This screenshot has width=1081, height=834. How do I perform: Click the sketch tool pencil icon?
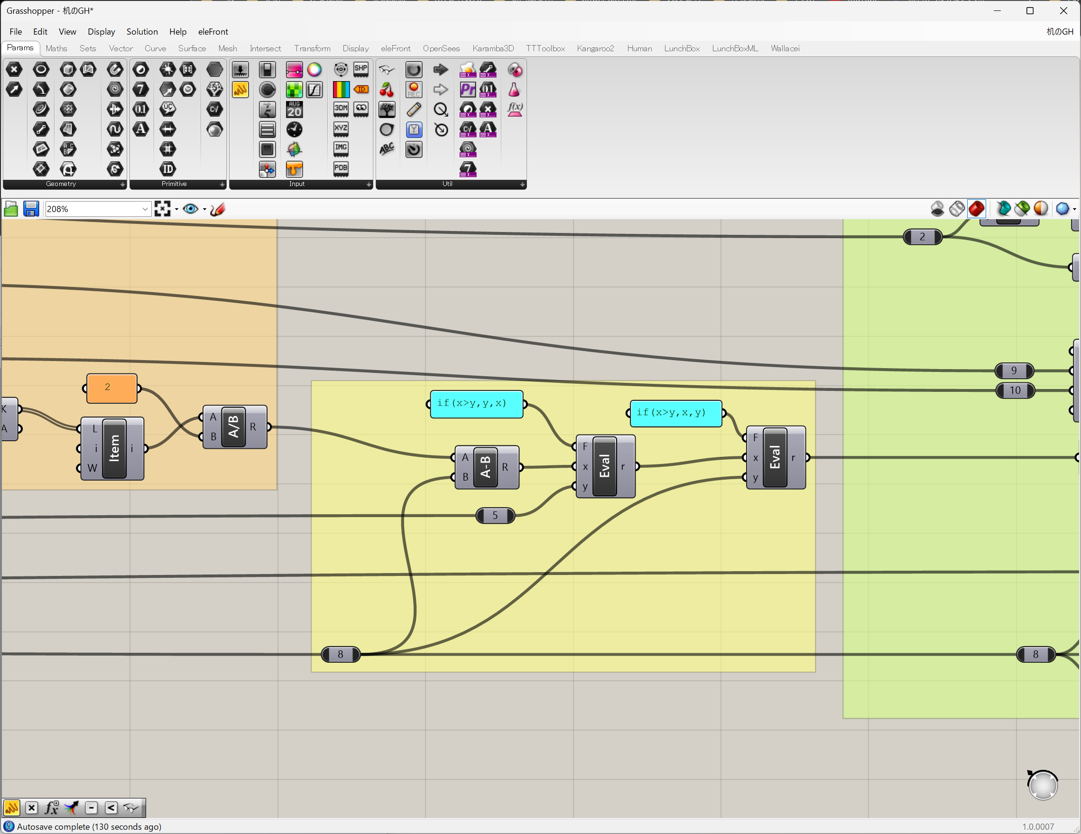pos(217,209)
